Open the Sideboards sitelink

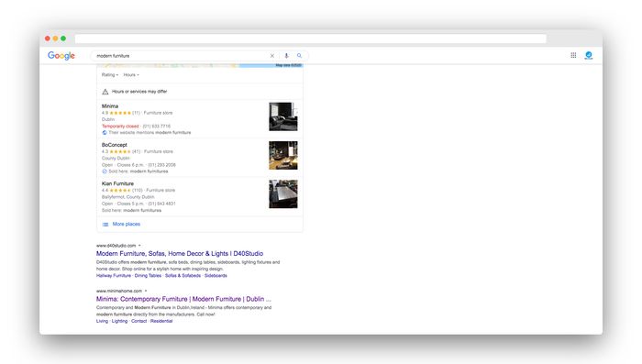coord(216,276)
